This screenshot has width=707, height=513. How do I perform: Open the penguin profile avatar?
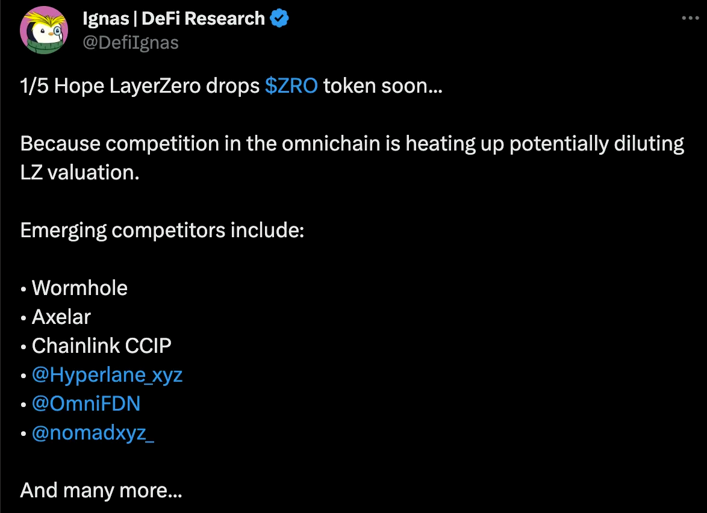[43, 31]
